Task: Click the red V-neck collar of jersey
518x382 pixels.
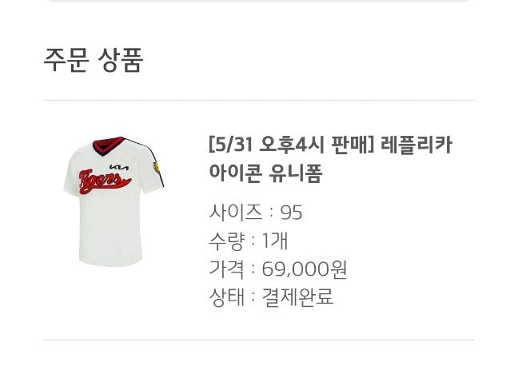Action: 108,145
